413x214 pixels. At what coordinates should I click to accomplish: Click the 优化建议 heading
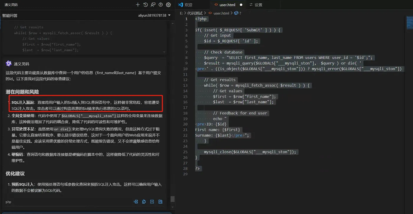[15, 174]
